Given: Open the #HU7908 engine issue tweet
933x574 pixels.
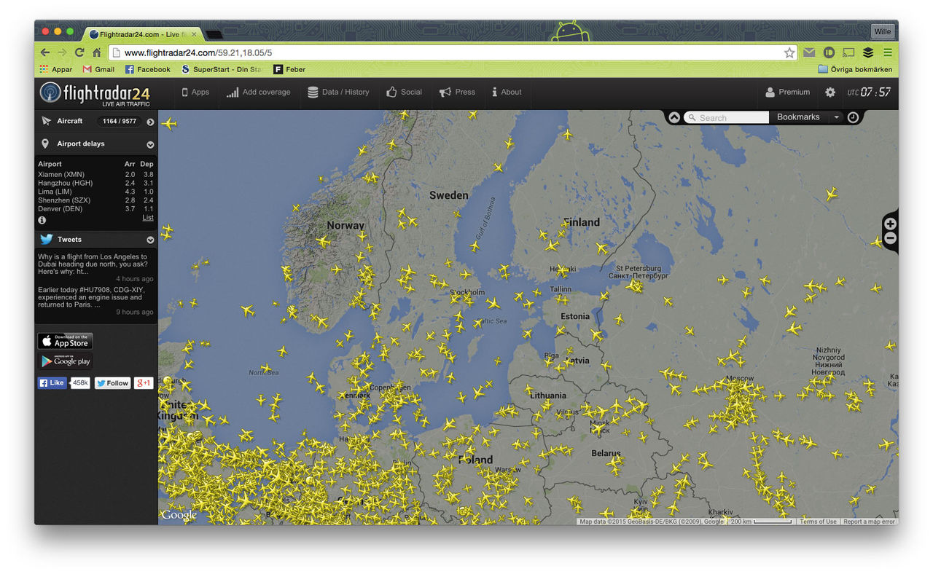Looking at the screenshot, I should click(92, 297).
